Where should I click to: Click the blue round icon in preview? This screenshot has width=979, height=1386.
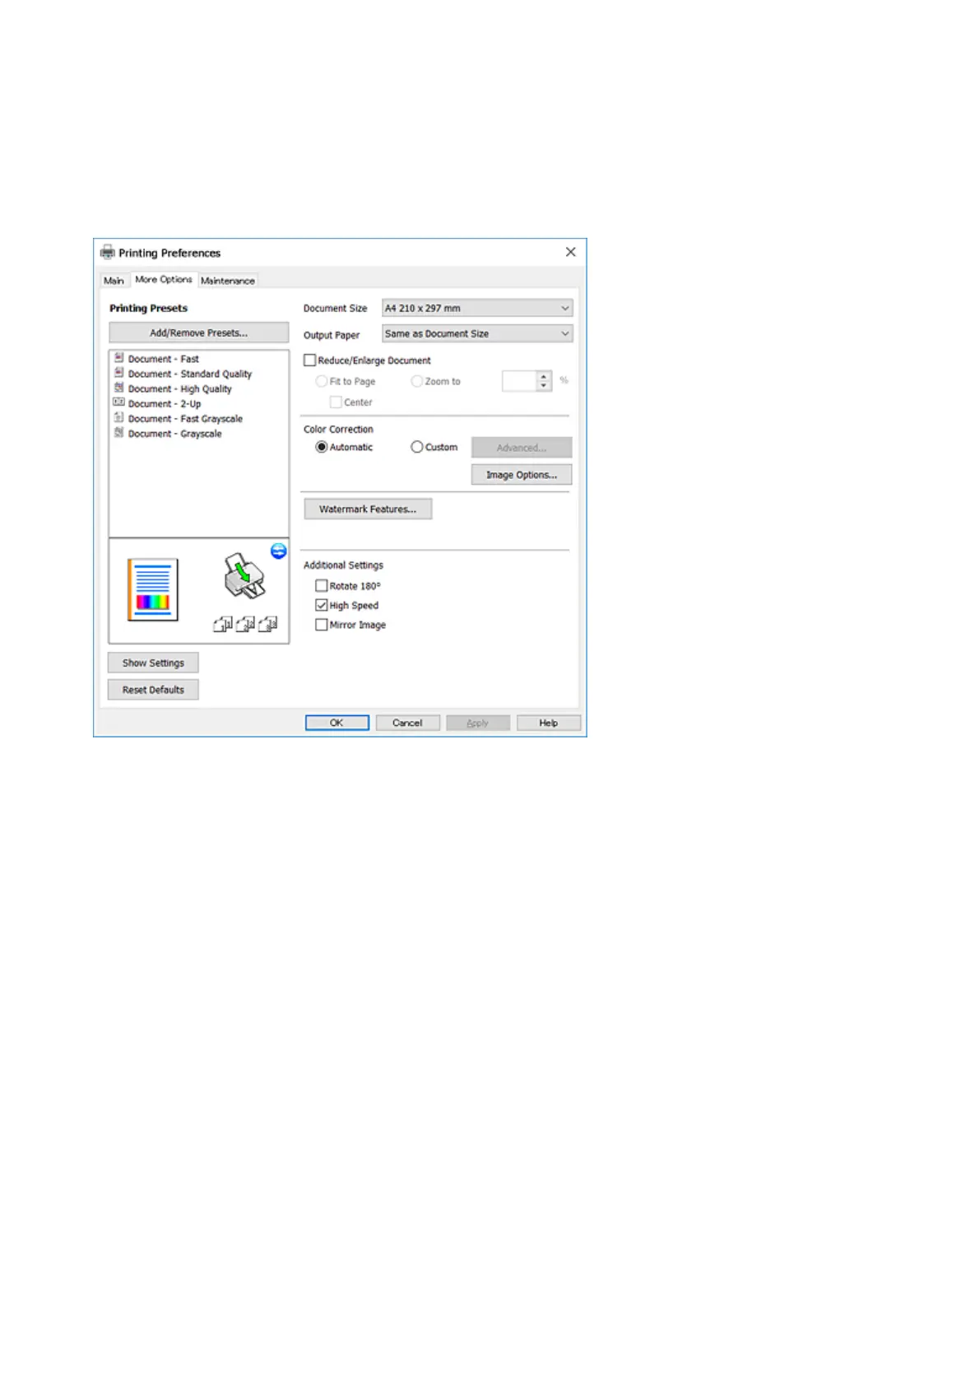[278, 551]
